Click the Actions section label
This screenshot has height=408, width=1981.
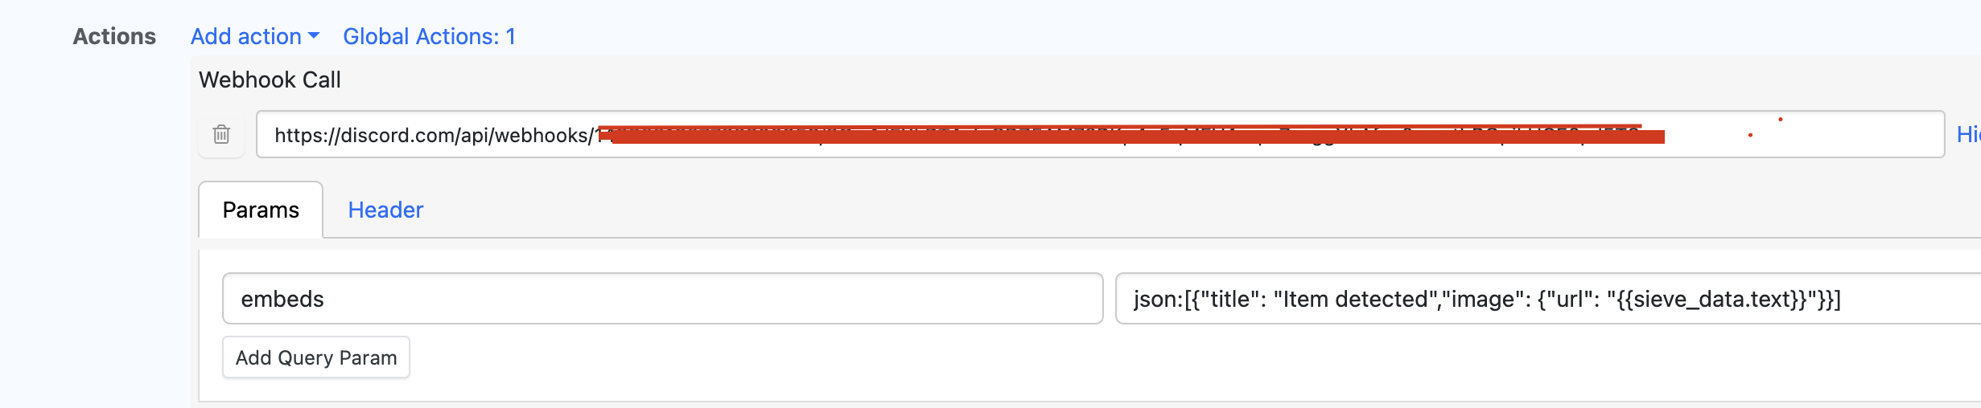(x=114, y=36)
